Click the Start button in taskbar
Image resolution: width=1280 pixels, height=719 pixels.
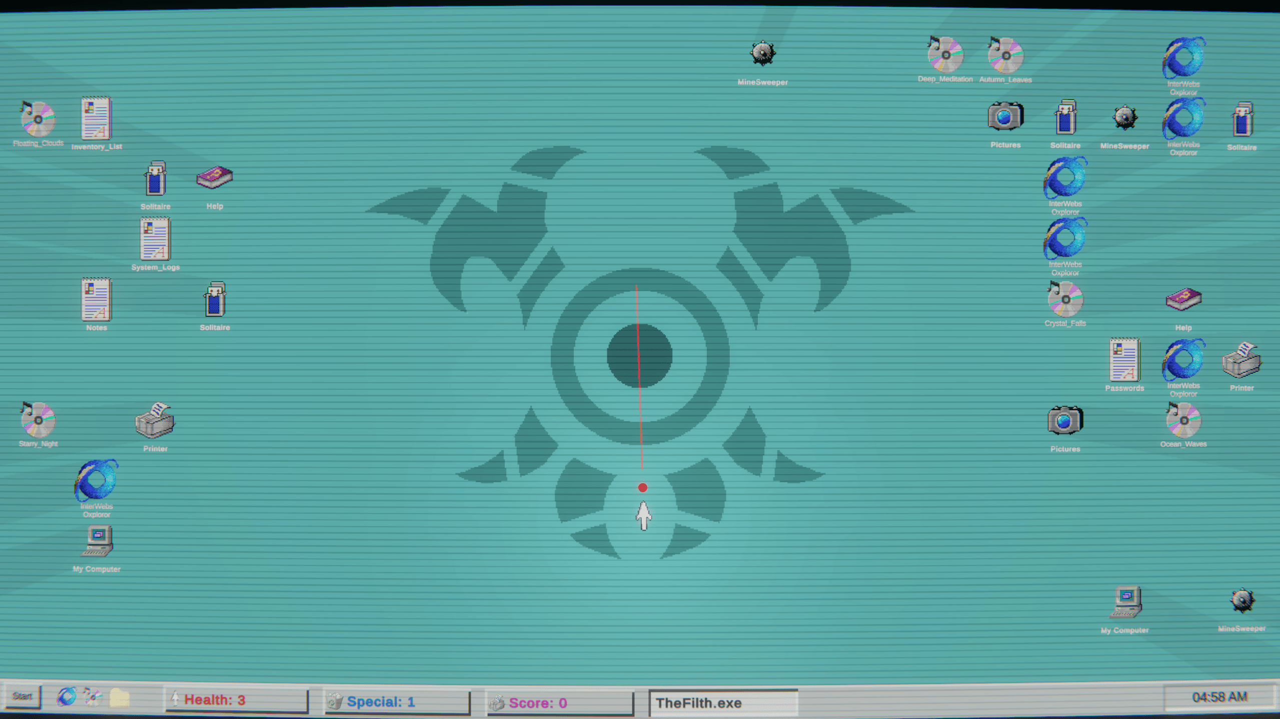pos(23,696)
